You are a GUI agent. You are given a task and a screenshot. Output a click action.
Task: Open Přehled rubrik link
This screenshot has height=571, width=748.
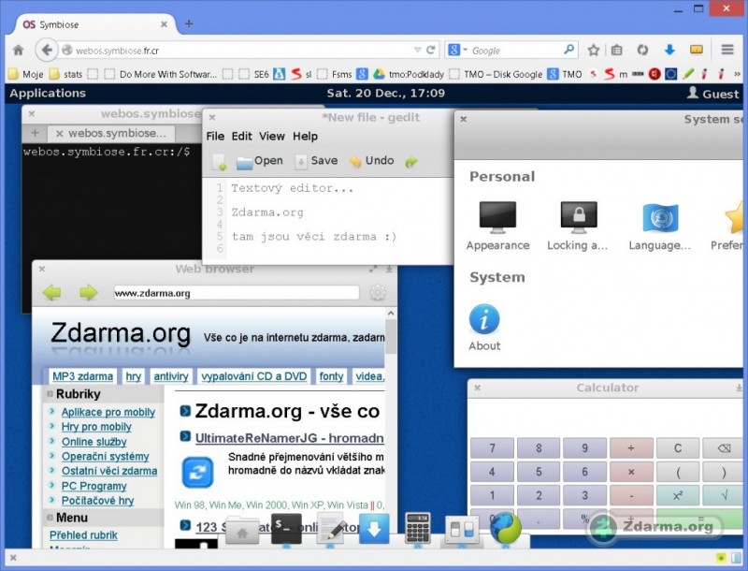click(x=83, y=535)
